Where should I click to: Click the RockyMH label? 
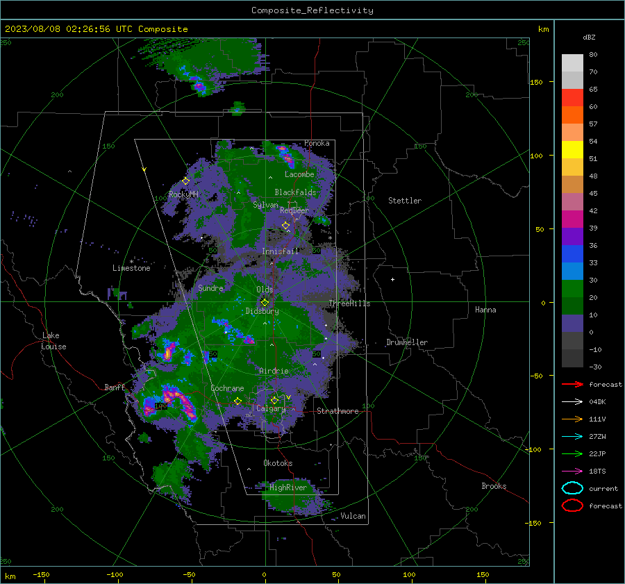point(183,194)
